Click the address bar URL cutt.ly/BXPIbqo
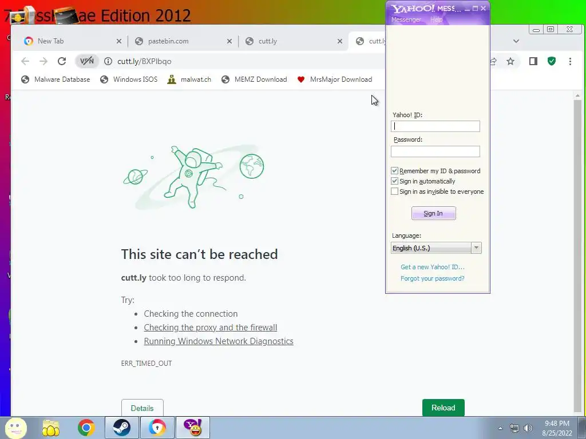Image resolution: width=586 pixels, height=439 pixels. click(x=144, y=61)
